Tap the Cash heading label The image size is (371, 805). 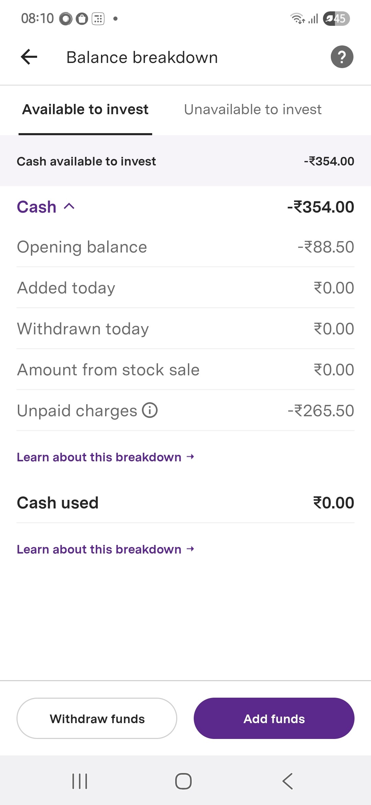(36, 207)
